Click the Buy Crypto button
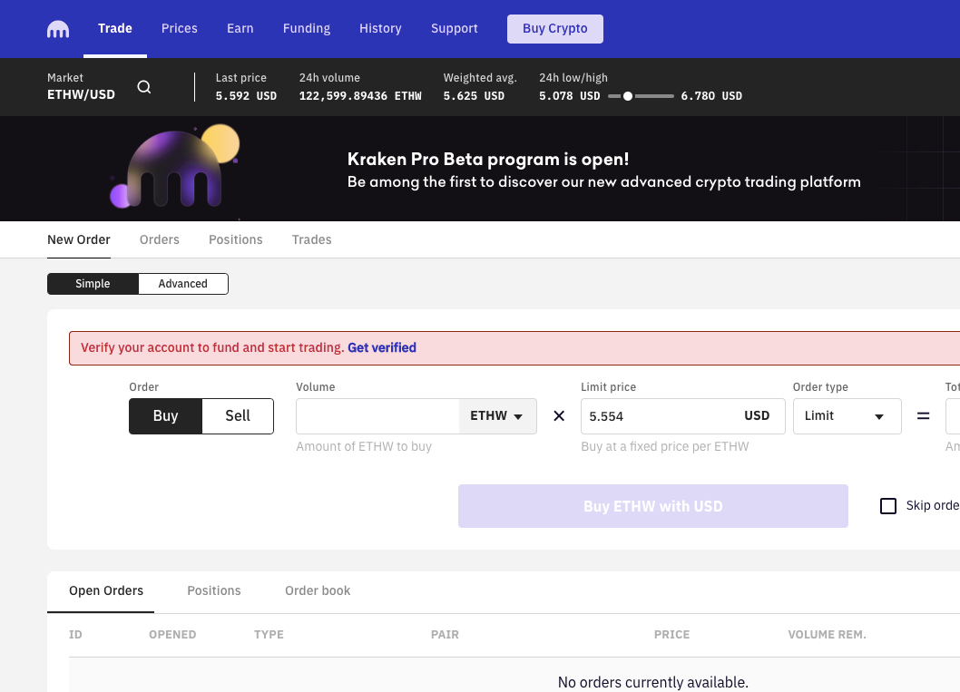Viewport: 960px width, 692px height. (555, 29)
